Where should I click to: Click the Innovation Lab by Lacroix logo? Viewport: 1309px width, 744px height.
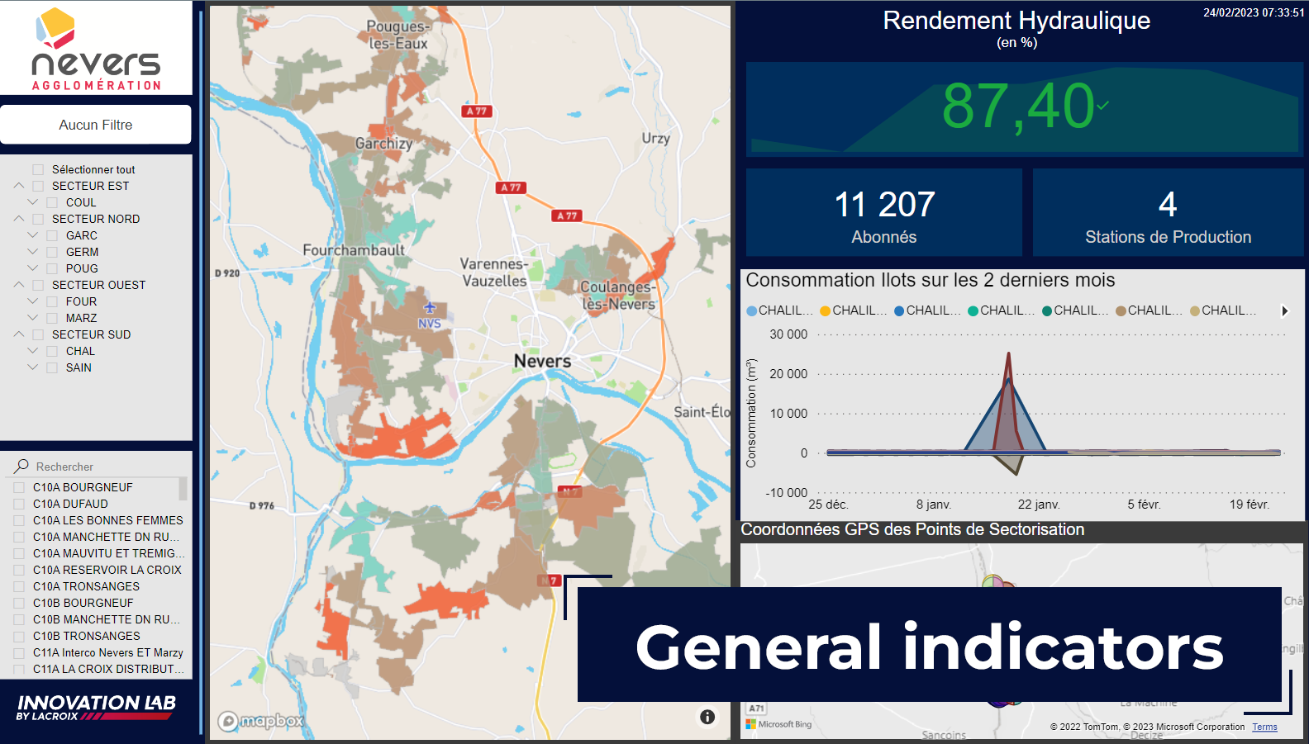coord(96,707)
